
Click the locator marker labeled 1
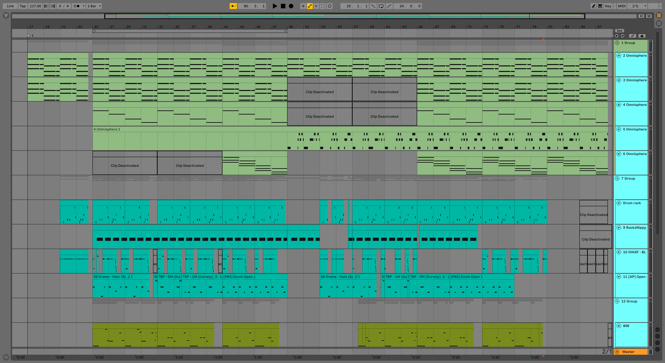pyautogui.click(x=30, y=36)
